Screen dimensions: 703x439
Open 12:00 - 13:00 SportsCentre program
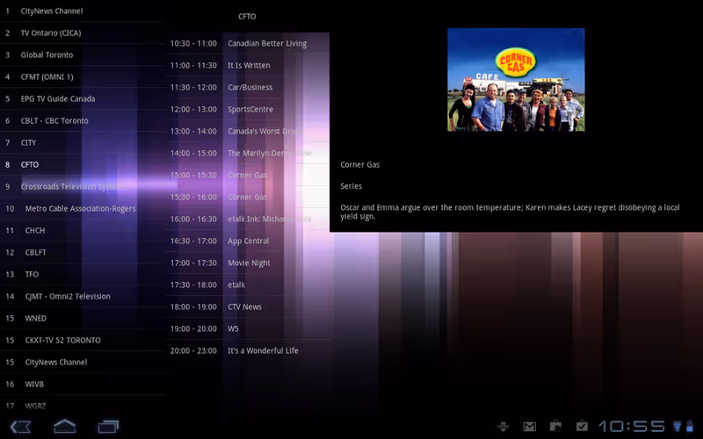pyautogui.click(x=247, y=109)
